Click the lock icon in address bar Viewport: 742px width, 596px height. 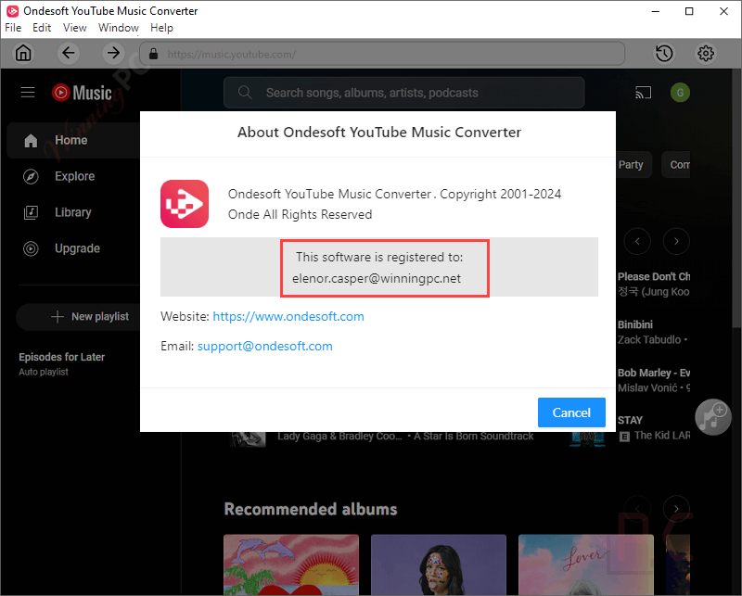coord(153,54)
